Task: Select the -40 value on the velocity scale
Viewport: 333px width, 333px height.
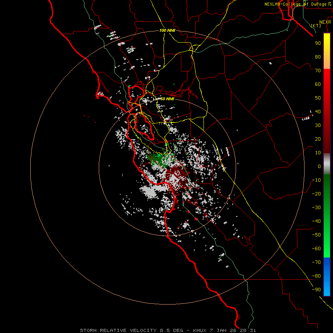Action: click(316, 221)
